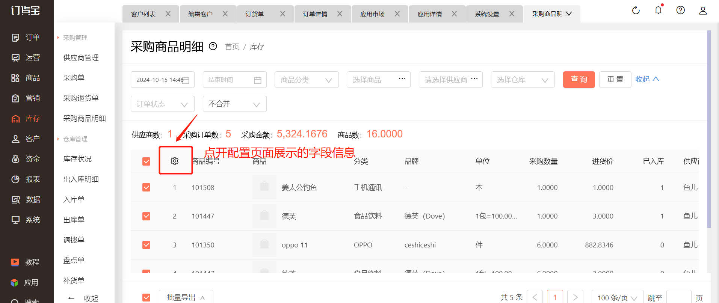Click the orange 查询 button
This screenshot has height=303, width=719.
tap(579, 80)
